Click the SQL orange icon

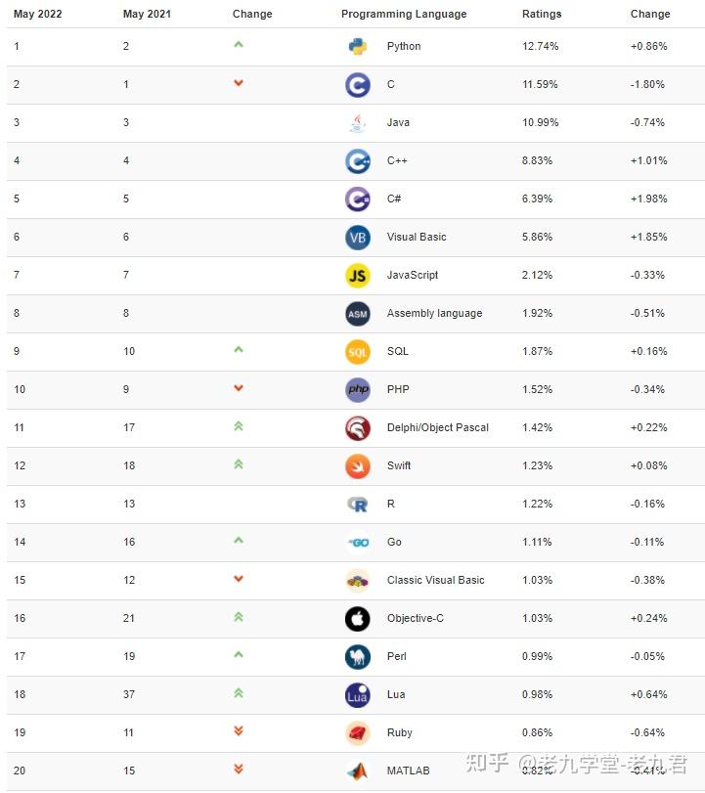pyautogui.click(x=358, y=351)
